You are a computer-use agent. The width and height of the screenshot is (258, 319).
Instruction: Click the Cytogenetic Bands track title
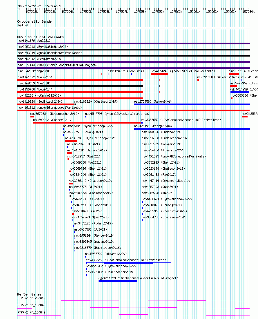point(34,22)
